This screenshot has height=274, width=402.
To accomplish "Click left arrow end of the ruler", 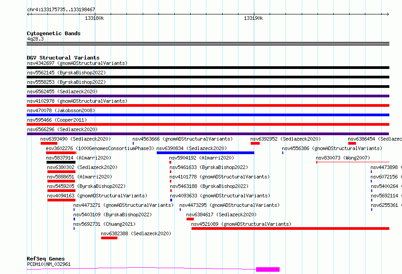I will (28, 14).
